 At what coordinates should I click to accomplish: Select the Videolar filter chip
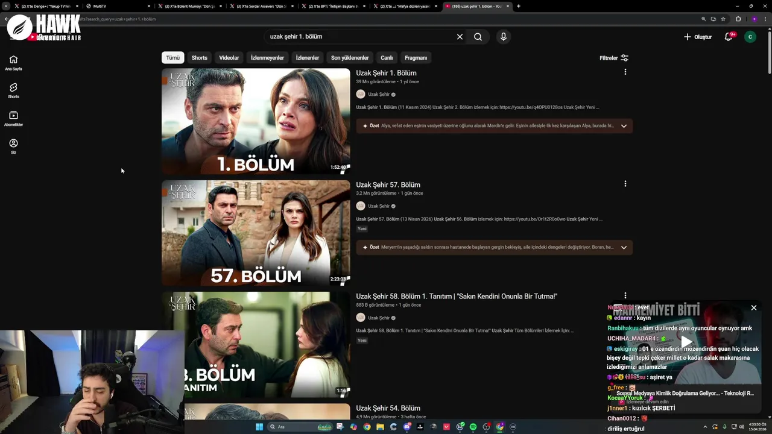(229, 58)
